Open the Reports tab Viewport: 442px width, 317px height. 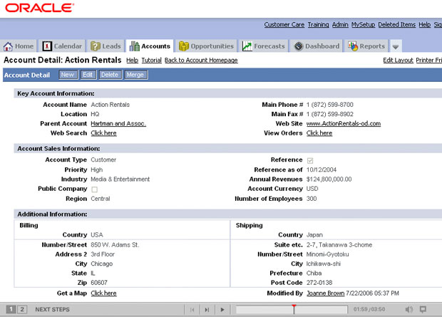coord(366,46)
